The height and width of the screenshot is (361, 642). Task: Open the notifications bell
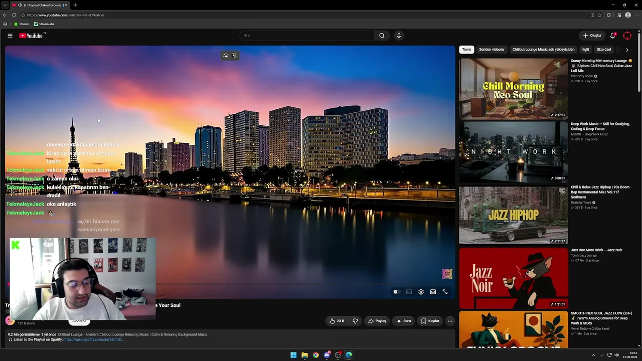[x=612, y=36]
